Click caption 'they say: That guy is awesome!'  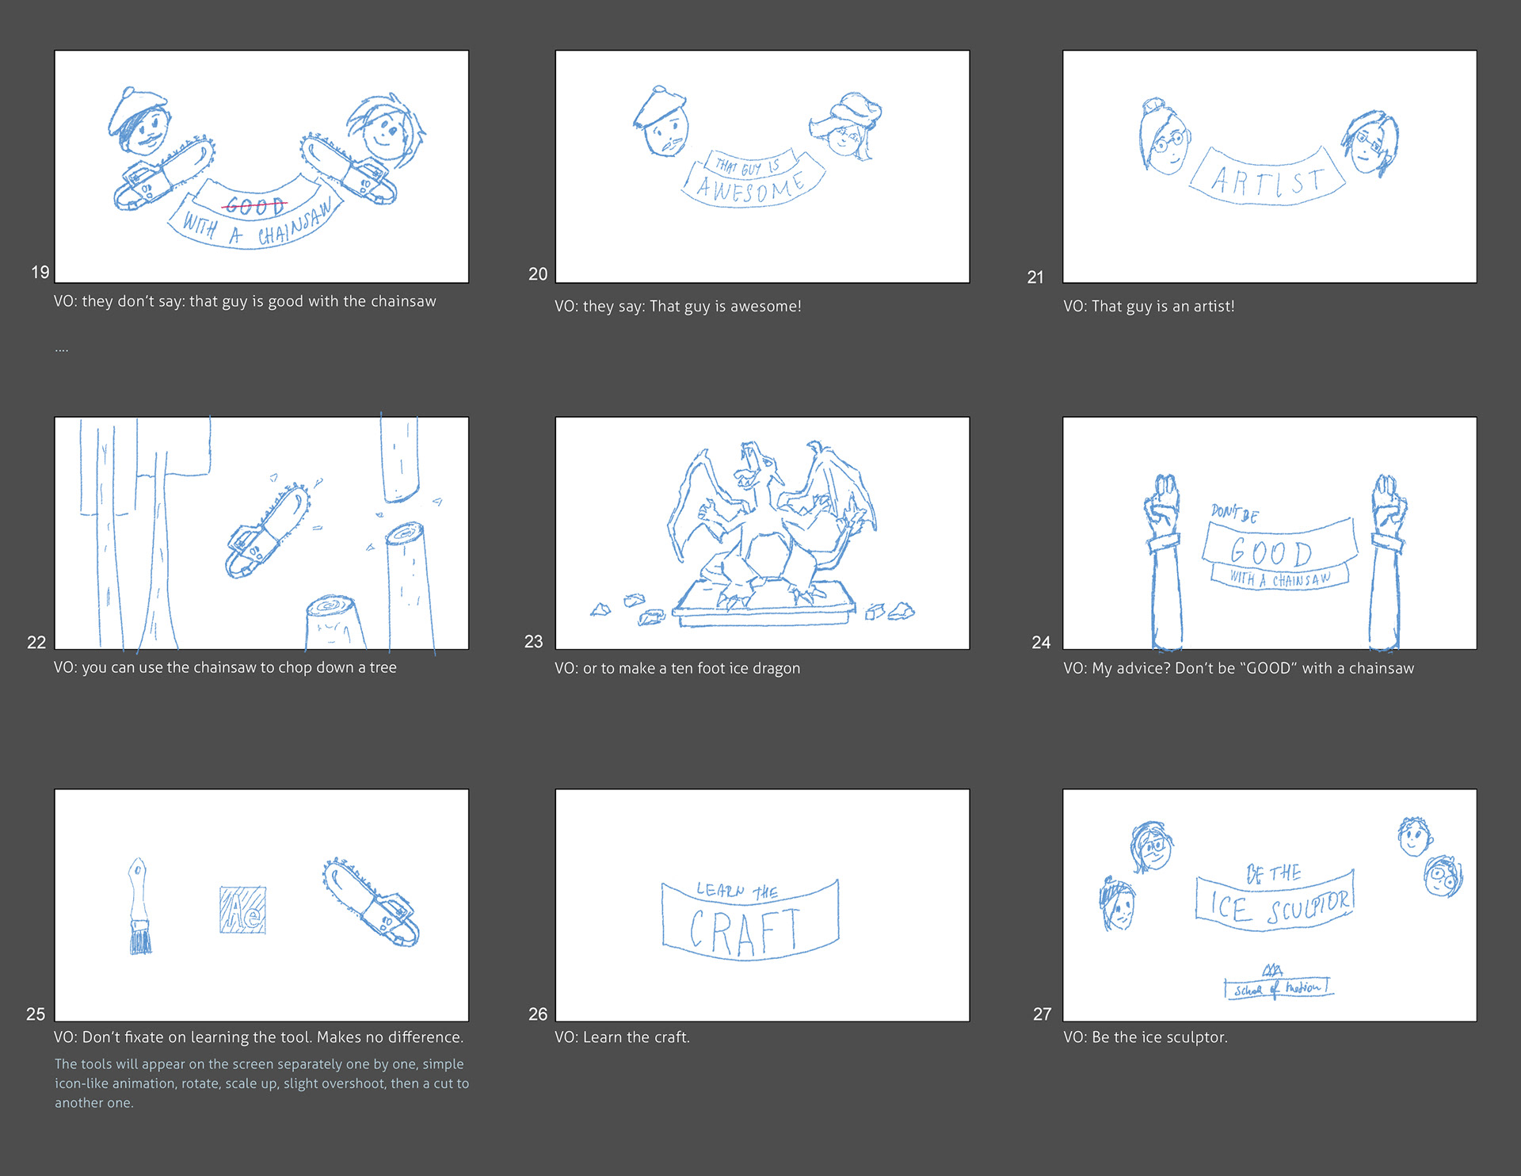[x=678, y=306]
